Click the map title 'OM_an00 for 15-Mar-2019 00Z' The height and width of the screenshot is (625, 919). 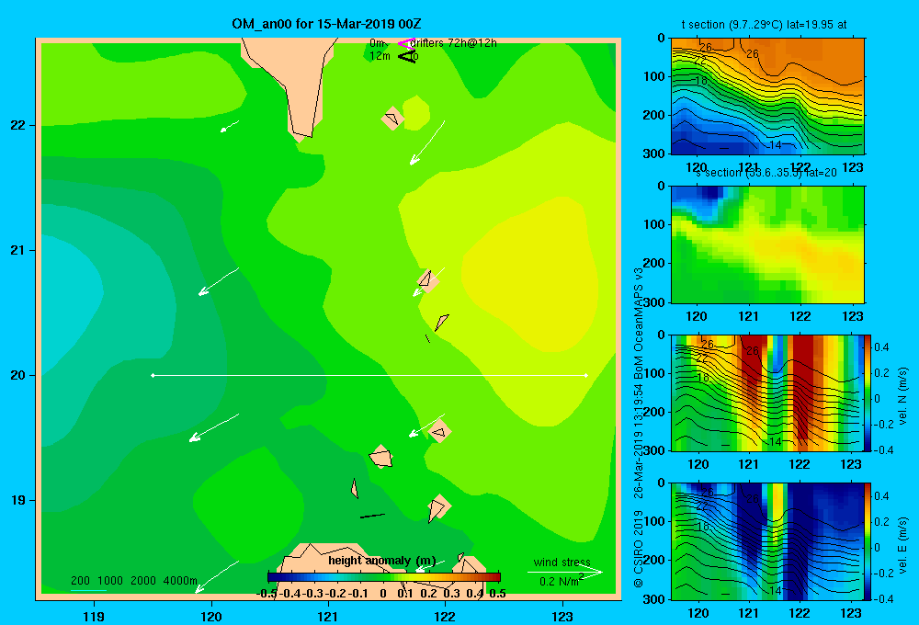pos(326,24)
